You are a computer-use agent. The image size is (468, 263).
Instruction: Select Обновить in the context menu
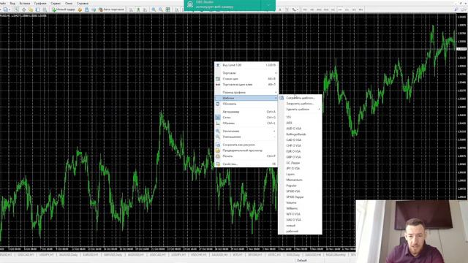coord(246,104)
